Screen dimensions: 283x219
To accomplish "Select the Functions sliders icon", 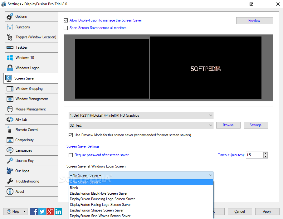I will (x=10, y=27).
